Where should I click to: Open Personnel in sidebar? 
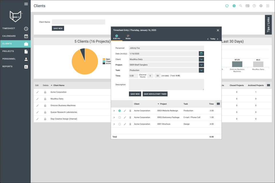point(15,59)
